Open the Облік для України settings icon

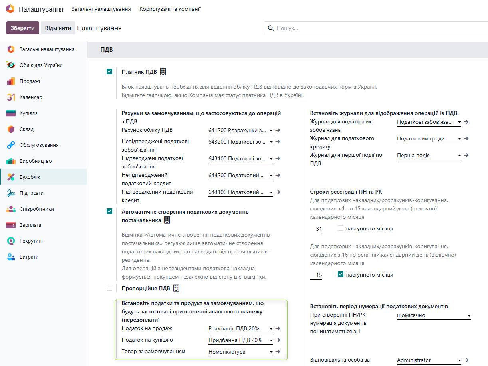pyautogui.click(x=11, y=65)
